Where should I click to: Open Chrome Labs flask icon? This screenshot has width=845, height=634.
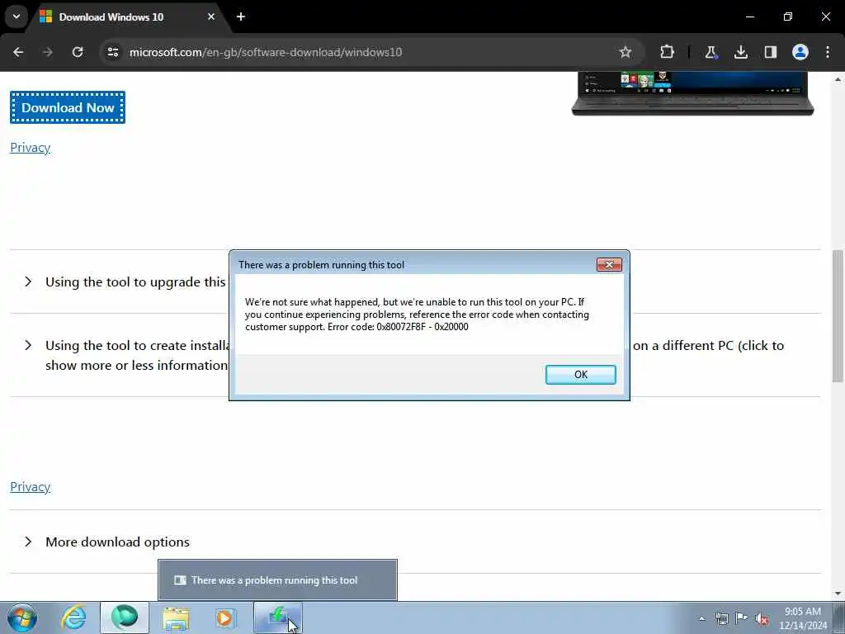(710, 52)
